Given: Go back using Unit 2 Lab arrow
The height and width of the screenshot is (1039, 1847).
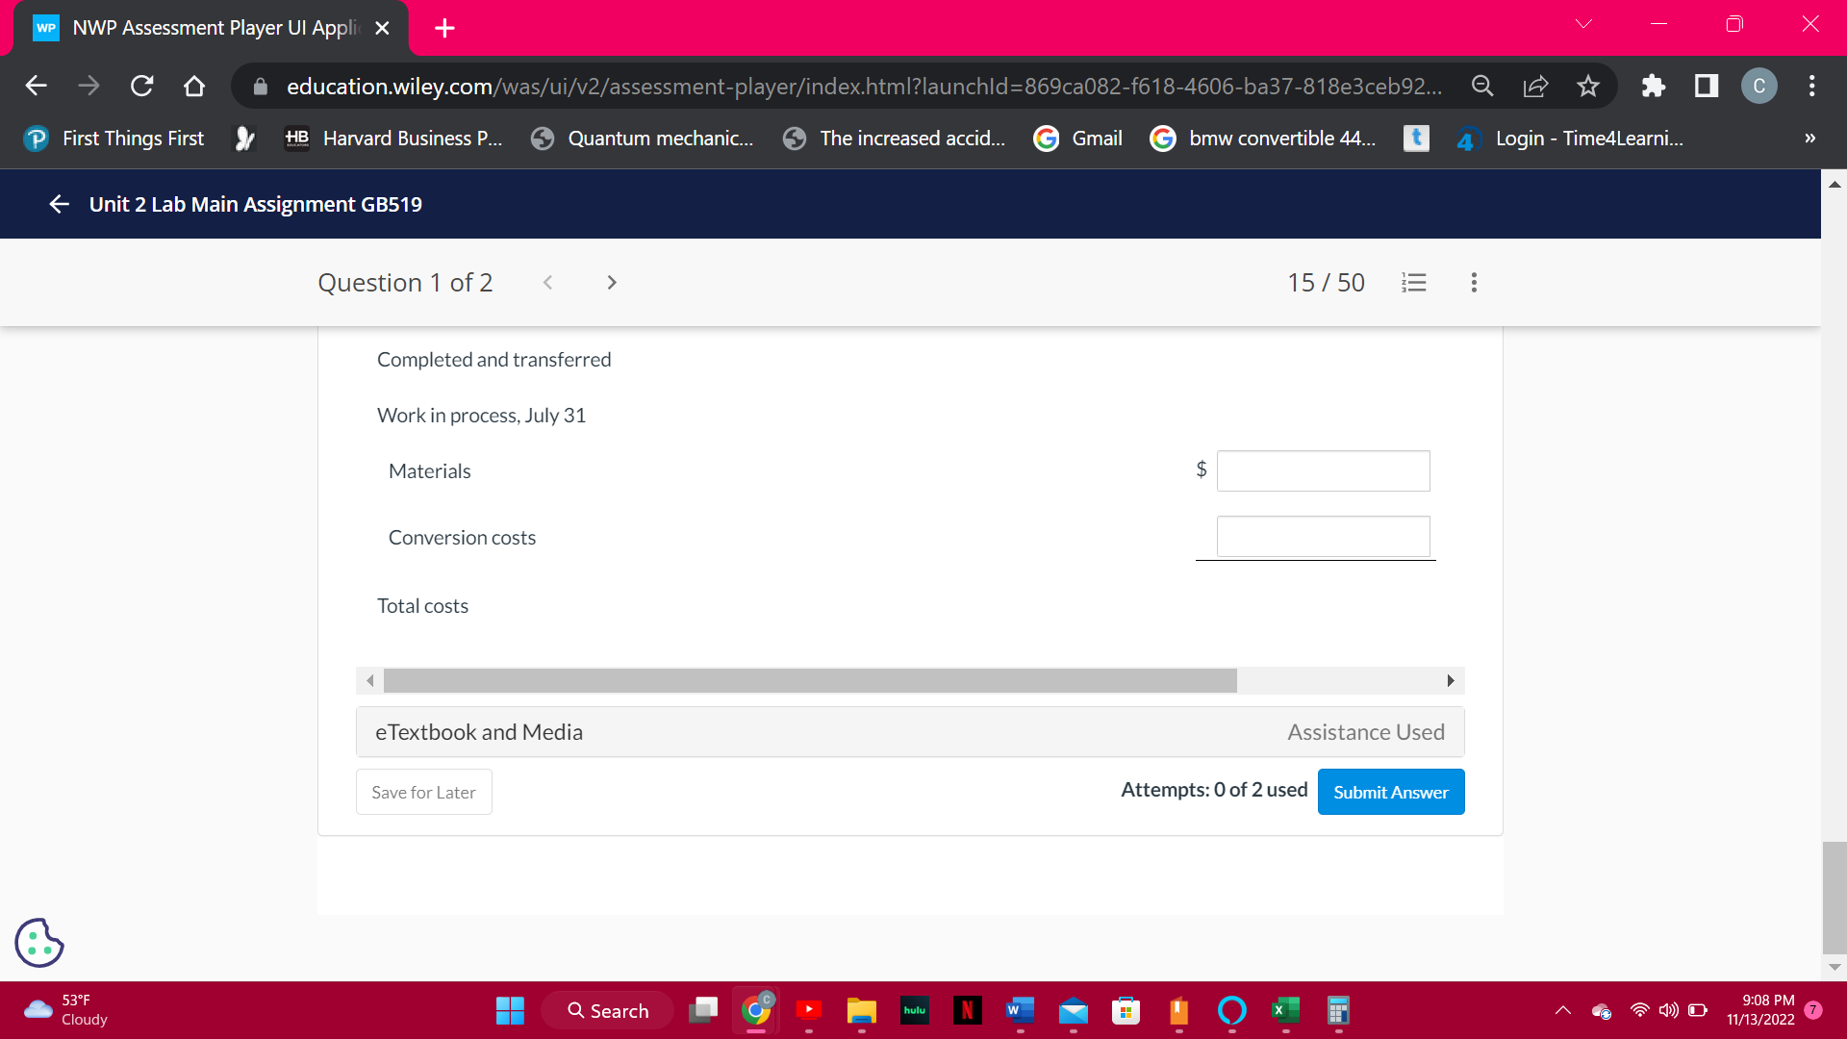Looking at the screenshot, I should [60, 204].
